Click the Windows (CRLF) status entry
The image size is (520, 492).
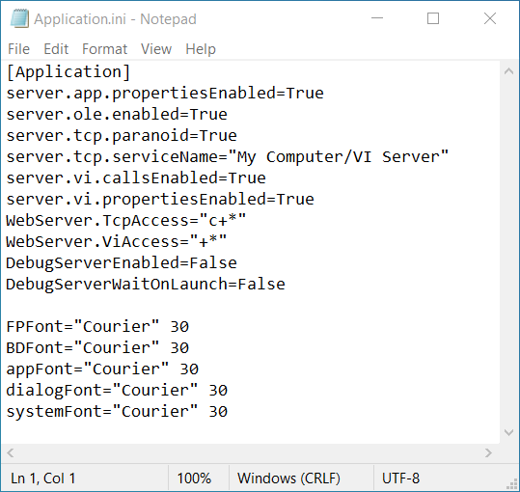[x=288, y=478]
